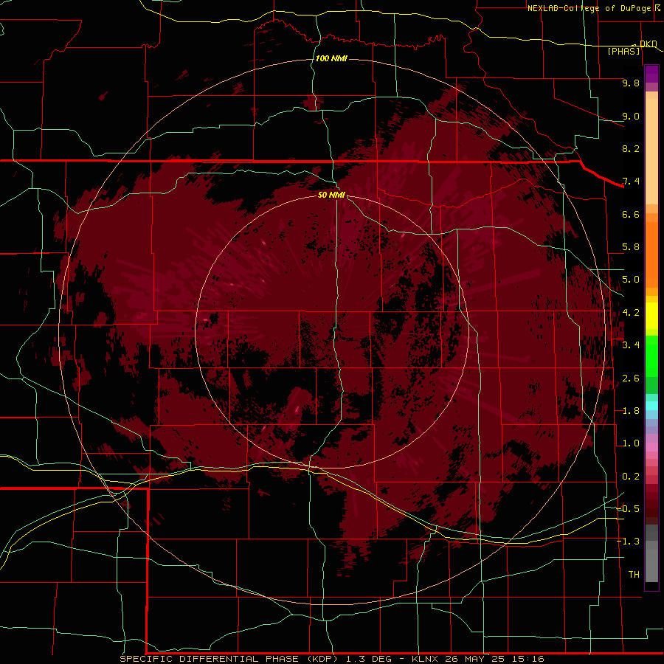Click the 9.8 legend value

point(631,83)
